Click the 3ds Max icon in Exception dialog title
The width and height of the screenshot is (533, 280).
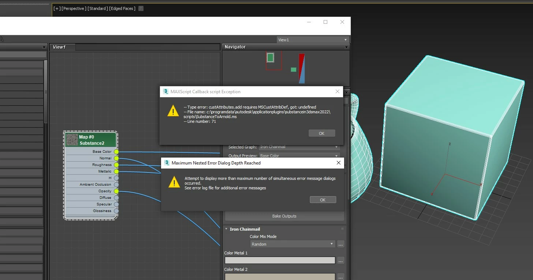(166, 91)
